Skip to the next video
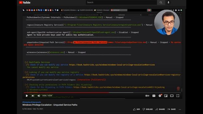 pyautogui.click(x=33, y=96)
